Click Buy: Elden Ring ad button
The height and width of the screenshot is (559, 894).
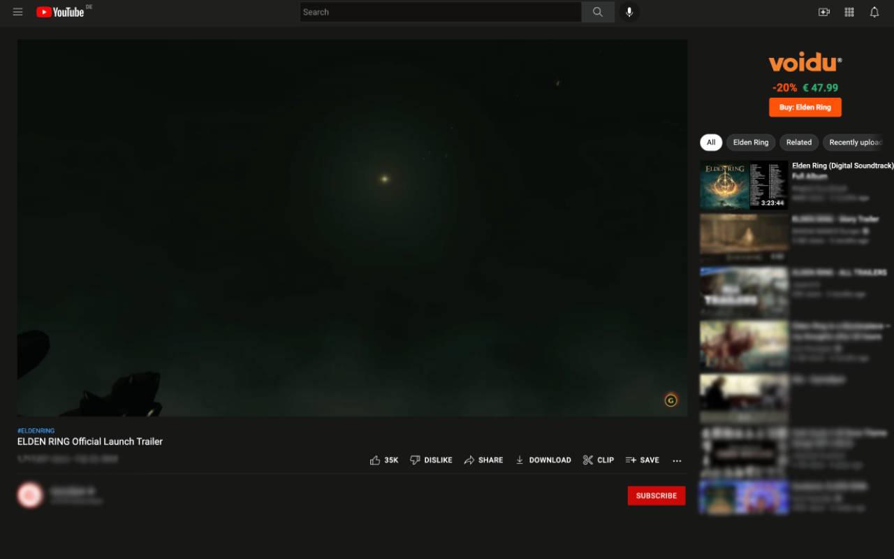tap(805, 108)
